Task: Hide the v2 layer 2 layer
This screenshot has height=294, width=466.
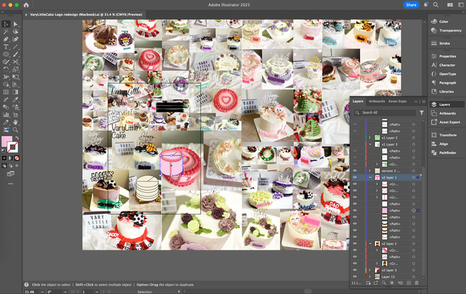Action: pos(355,243)
